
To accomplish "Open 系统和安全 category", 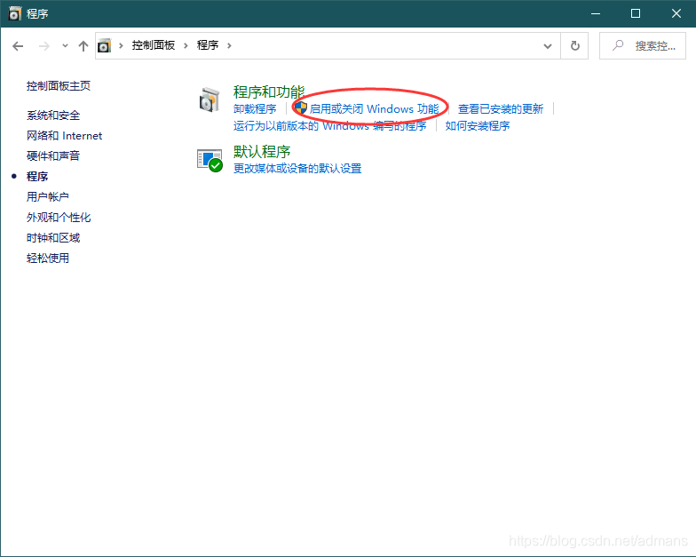I will (53, 115).
